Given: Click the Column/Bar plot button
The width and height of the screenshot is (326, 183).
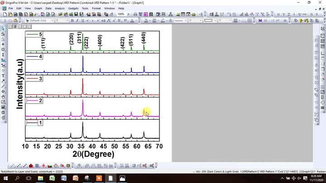Looking at the screenshot, I should 31,165.
